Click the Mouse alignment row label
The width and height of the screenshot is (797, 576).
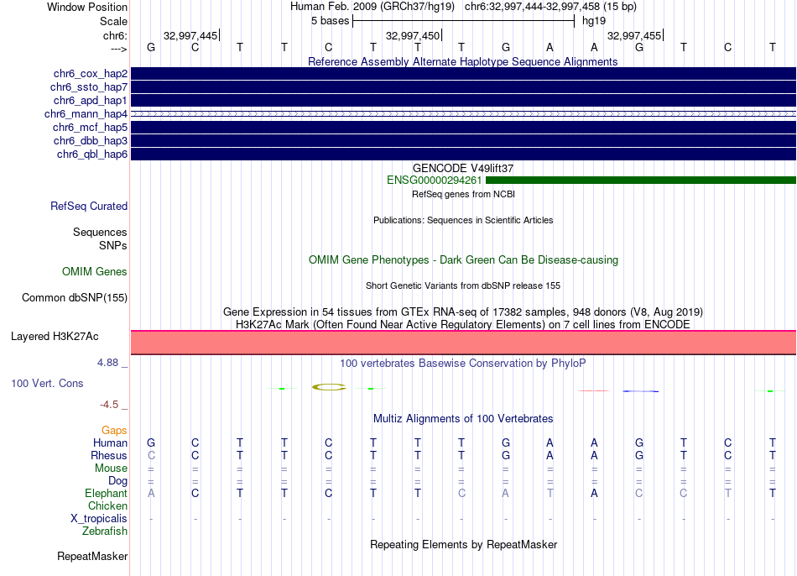(x=111, y=469)
